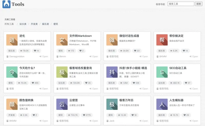
Task: Open 微信对话生成器 via Open link
Action: click(144, 56)
